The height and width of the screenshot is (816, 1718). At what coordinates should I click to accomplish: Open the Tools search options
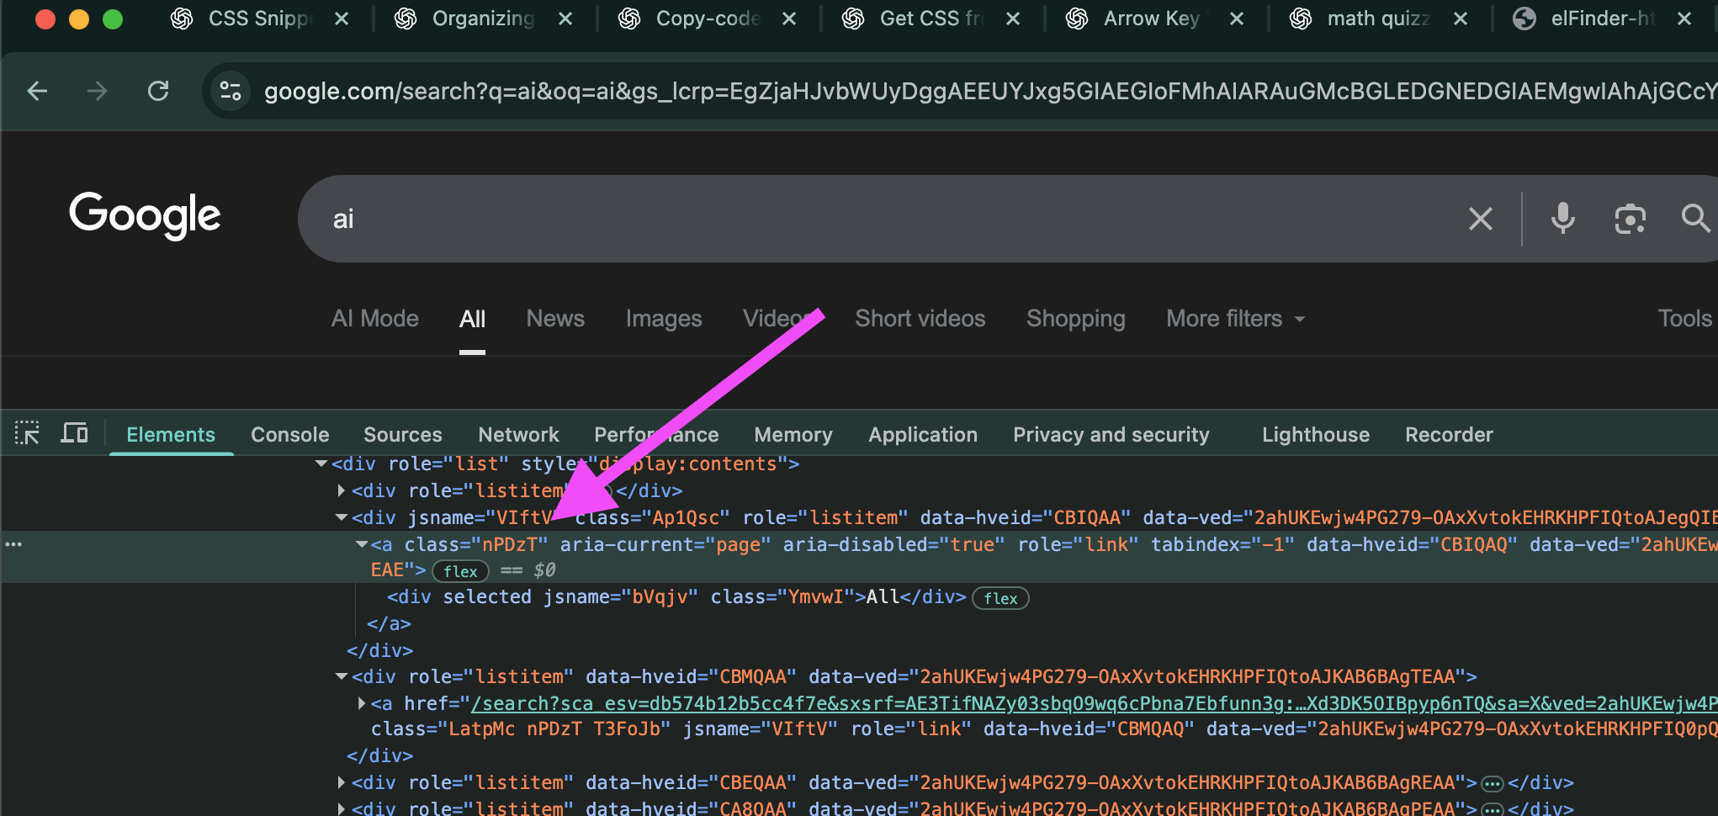1684,319
